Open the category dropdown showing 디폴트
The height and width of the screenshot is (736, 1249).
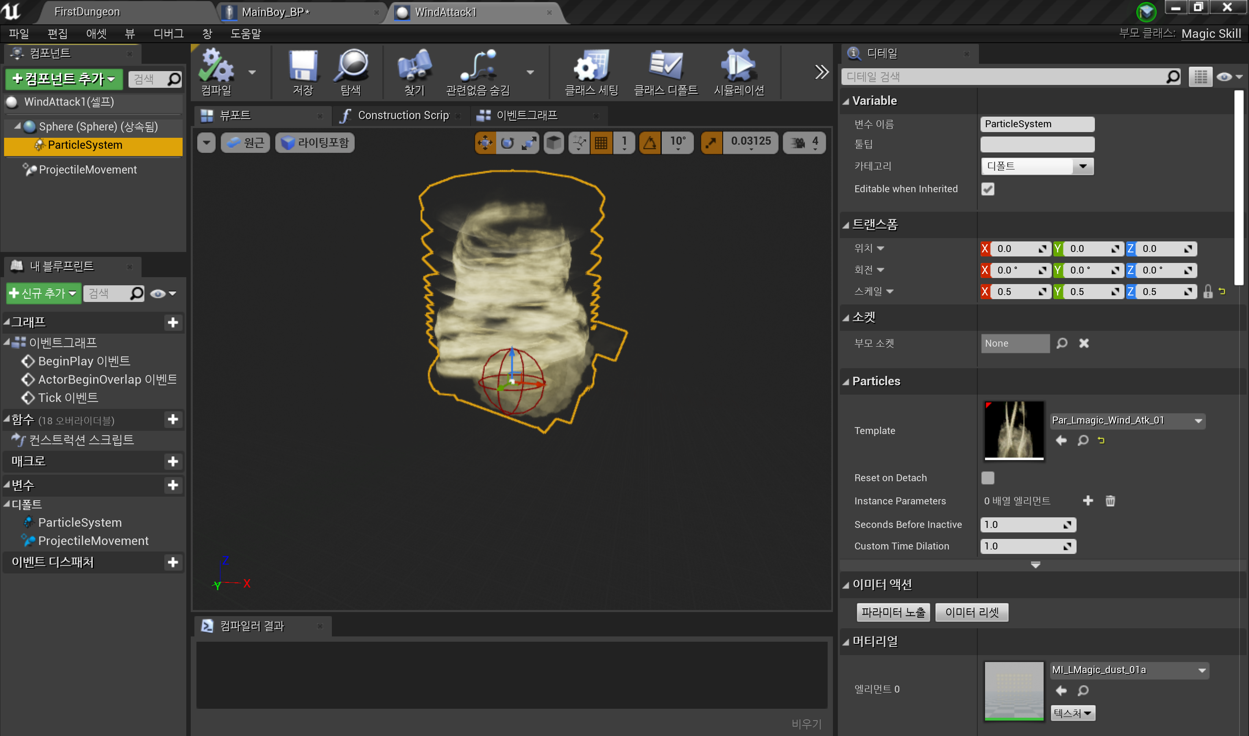1037,166
